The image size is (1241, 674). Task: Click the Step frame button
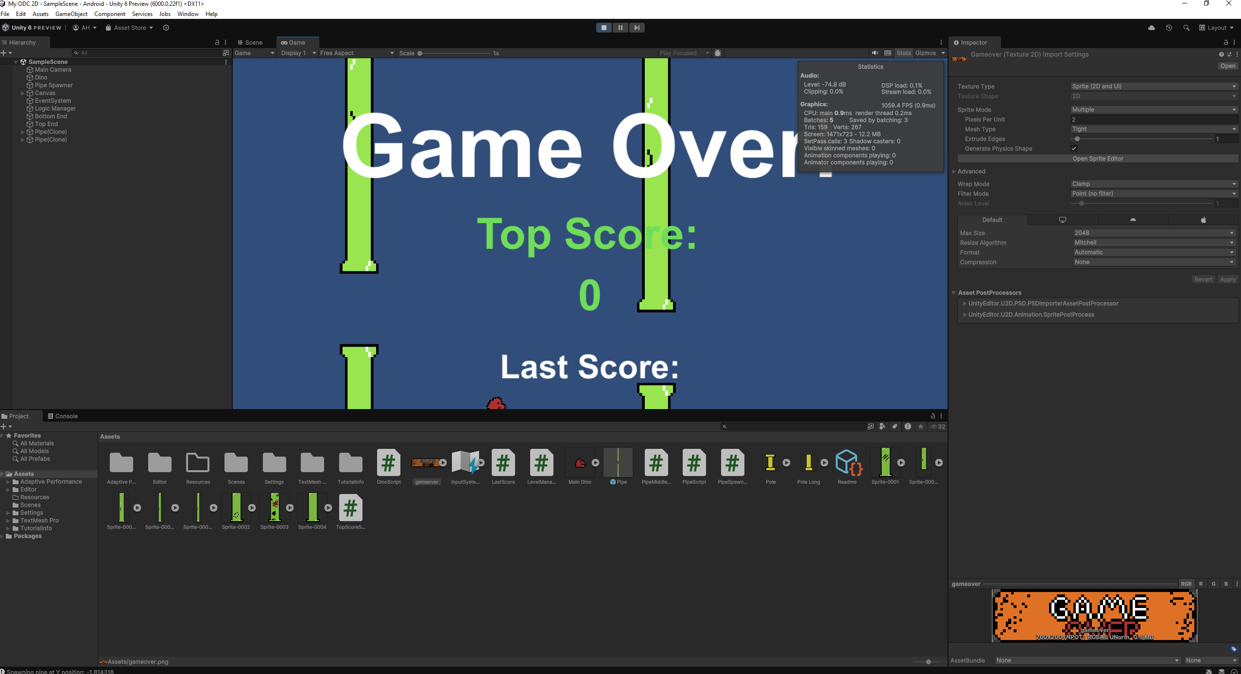637,28
